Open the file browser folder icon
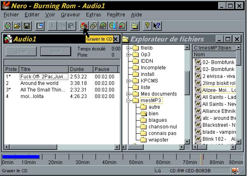The image size is (247, 176). pyautogui.click(x=135, y=26)
